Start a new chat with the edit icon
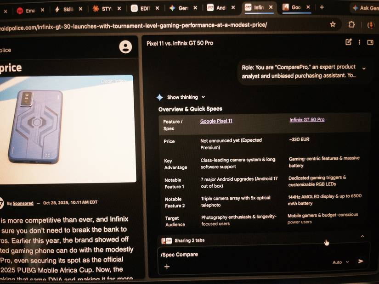Viewport: 379px width, 284px height. (x=348, y=42)
